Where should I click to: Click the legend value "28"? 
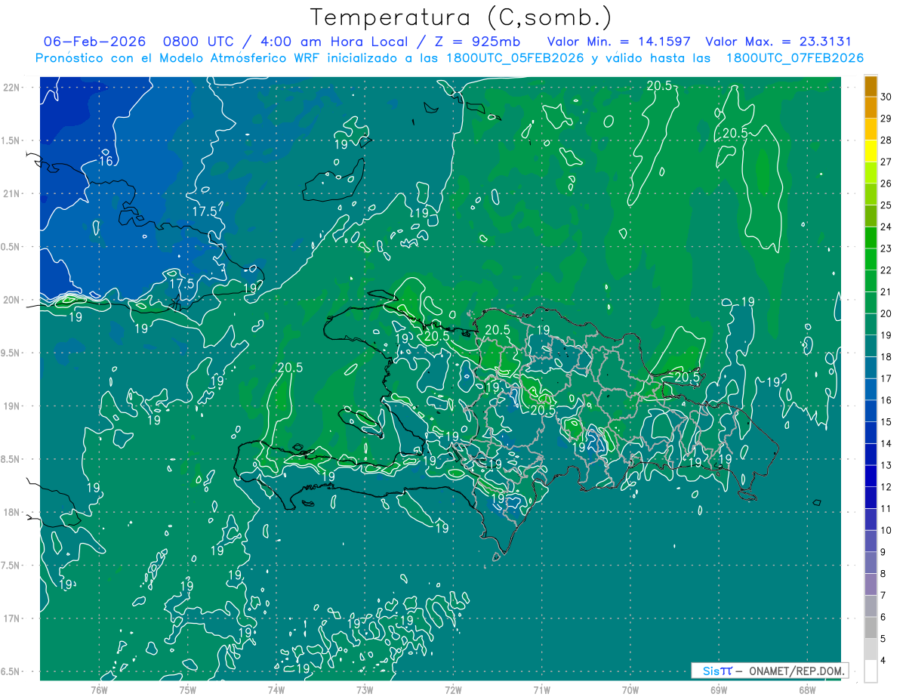click(x=886, y=140)
